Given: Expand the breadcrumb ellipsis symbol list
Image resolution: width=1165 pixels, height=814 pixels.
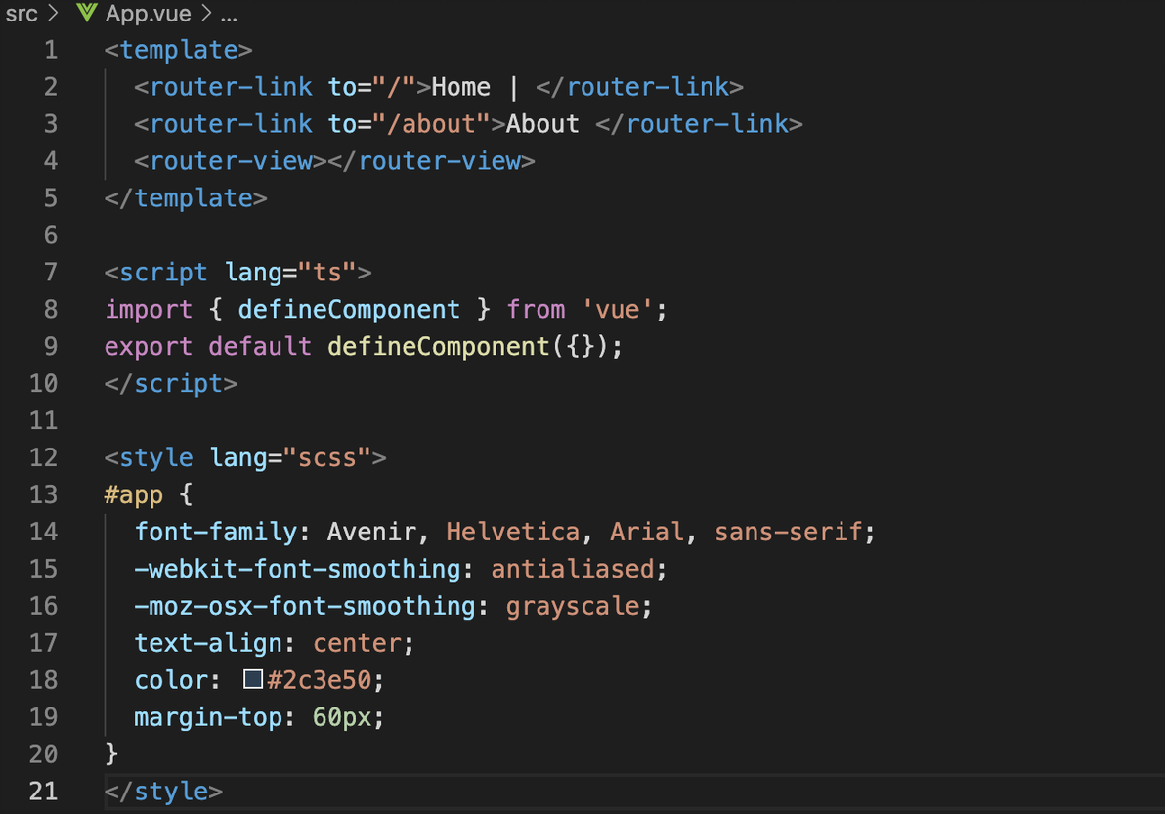Looking at the screenshot, I should [229, 15].
